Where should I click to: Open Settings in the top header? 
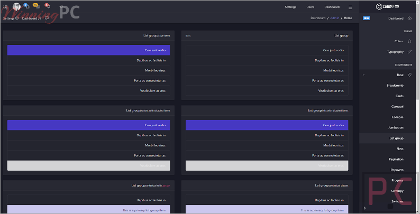[290, 7]
